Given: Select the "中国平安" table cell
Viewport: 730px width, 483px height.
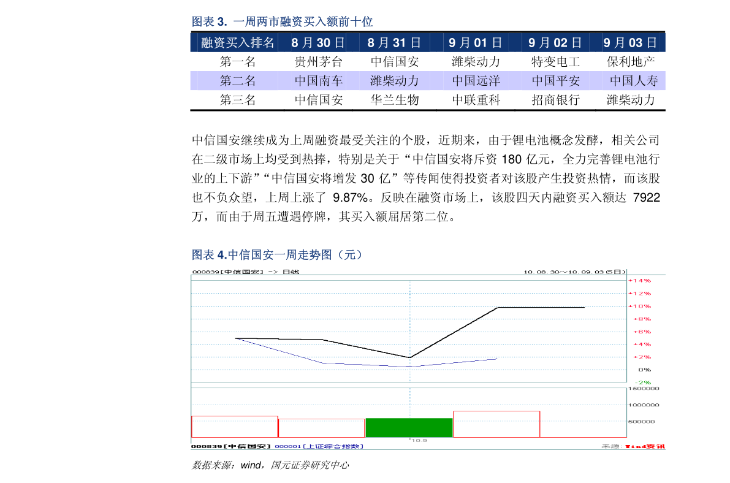Looking at the screenshot, I should tap(555, 80).
